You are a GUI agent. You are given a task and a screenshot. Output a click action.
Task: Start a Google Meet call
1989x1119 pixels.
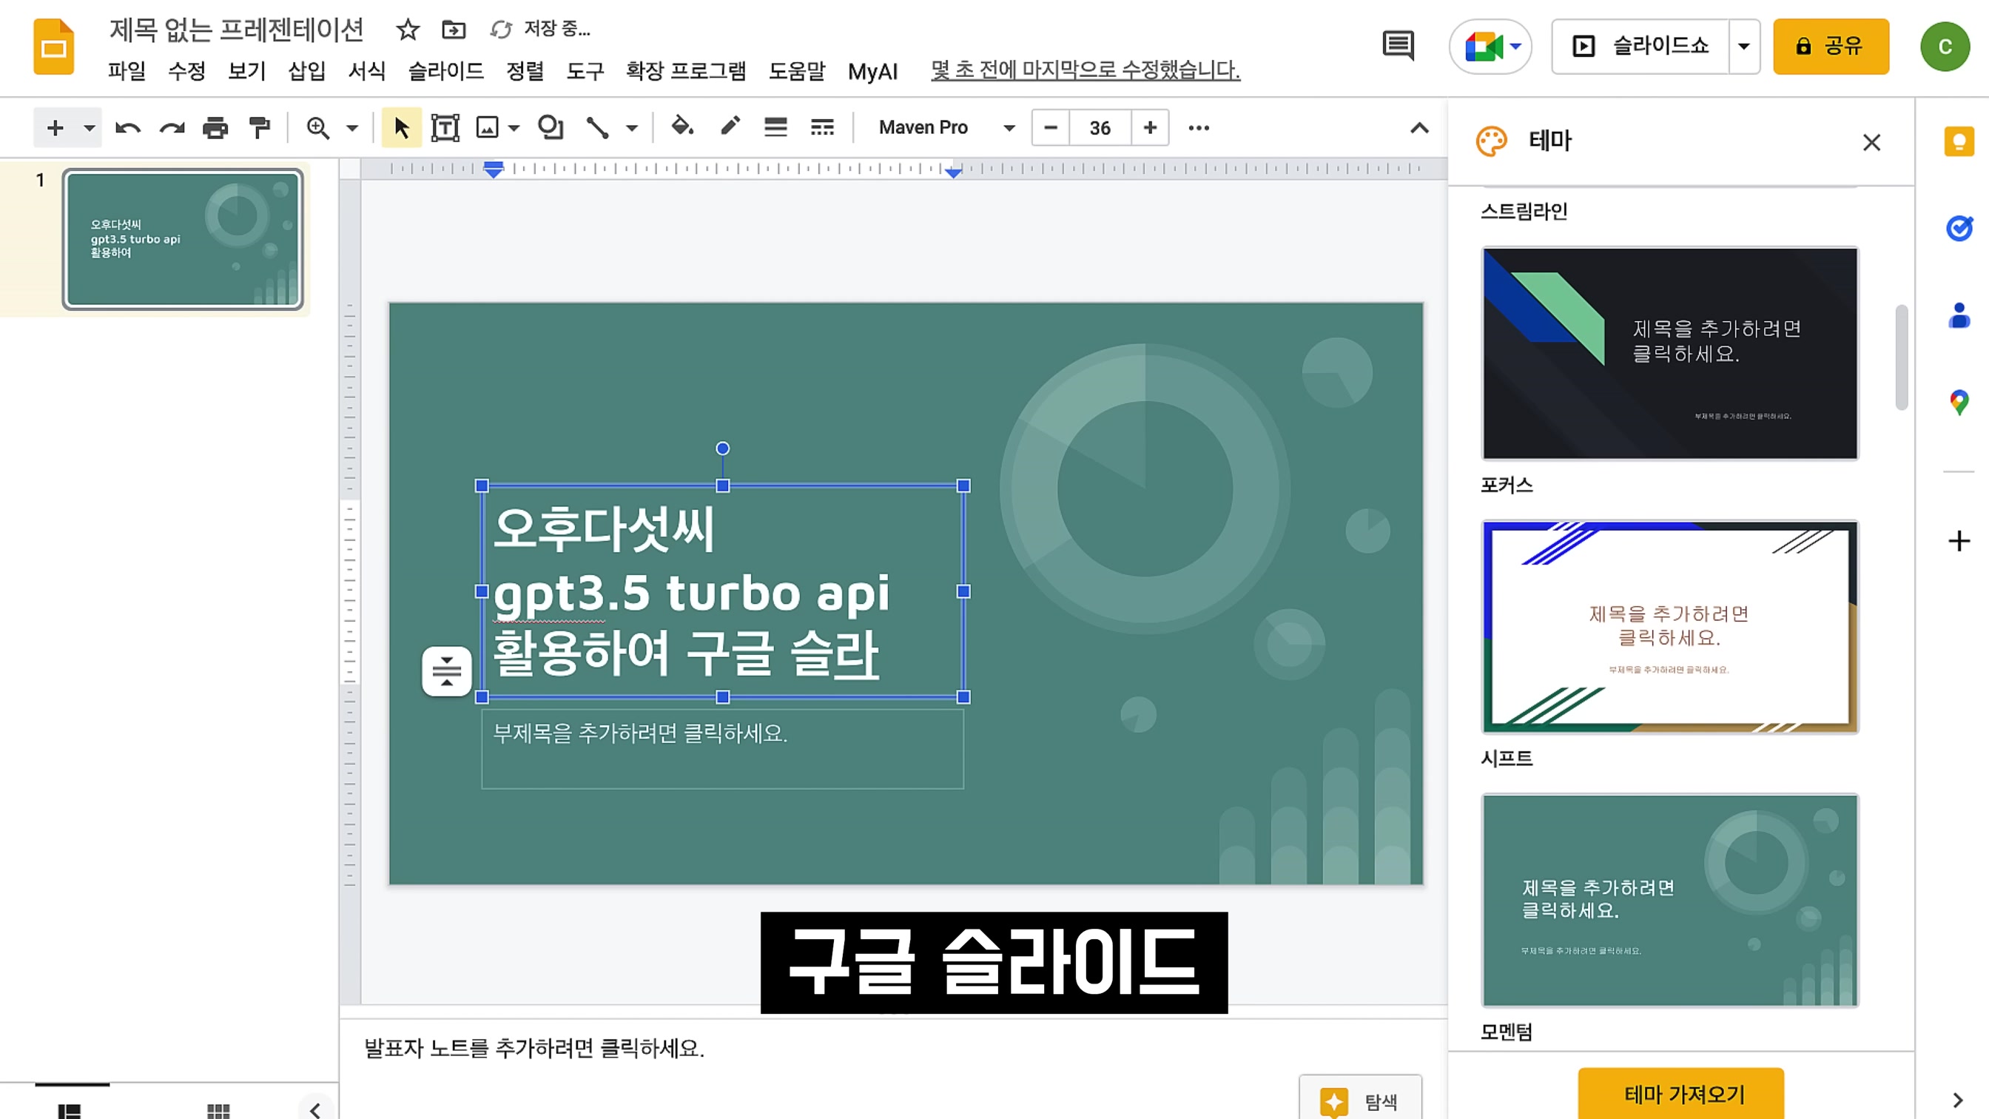tap(1482, 47)
